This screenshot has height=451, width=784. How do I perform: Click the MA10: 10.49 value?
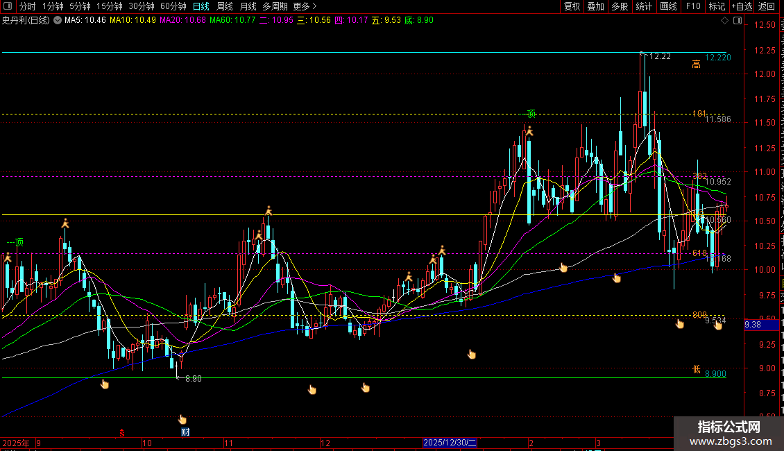coord(133,21)
